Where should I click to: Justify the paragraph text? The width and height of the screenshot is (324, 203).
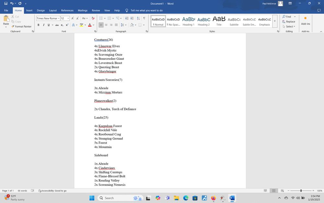point(116,25)
